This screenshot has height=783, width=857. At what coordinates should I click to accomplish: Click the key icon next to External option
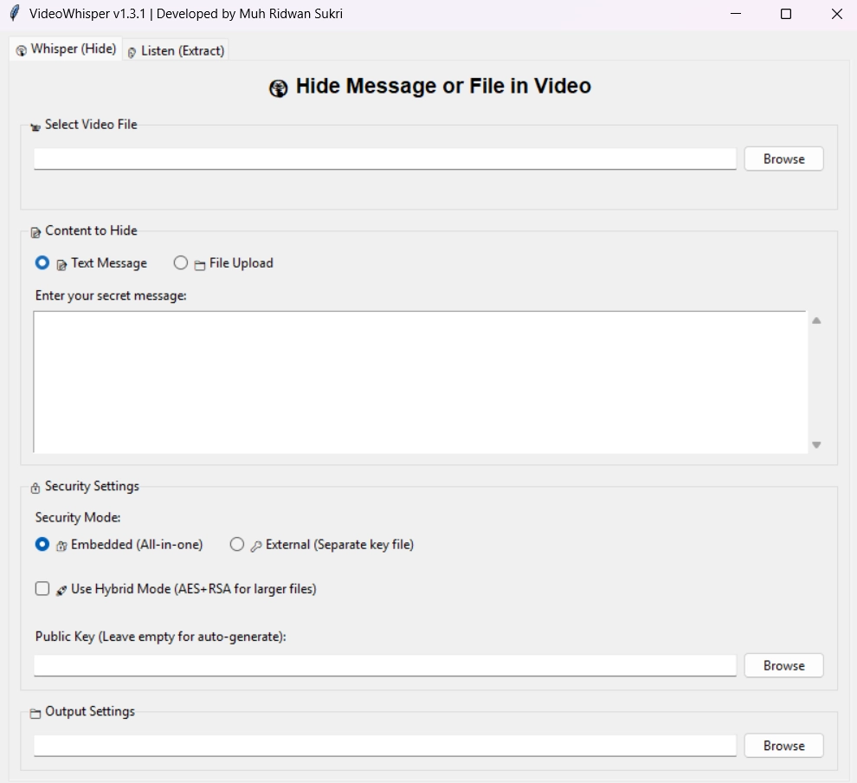(x=255, y=545)
